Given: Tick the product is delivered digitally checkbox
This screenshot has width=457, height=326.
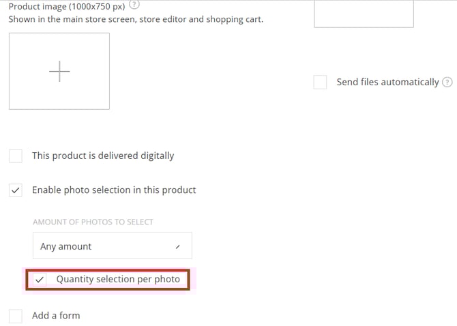Looking at the screenshot, I should pyautogui.click(x=16, y=156).
